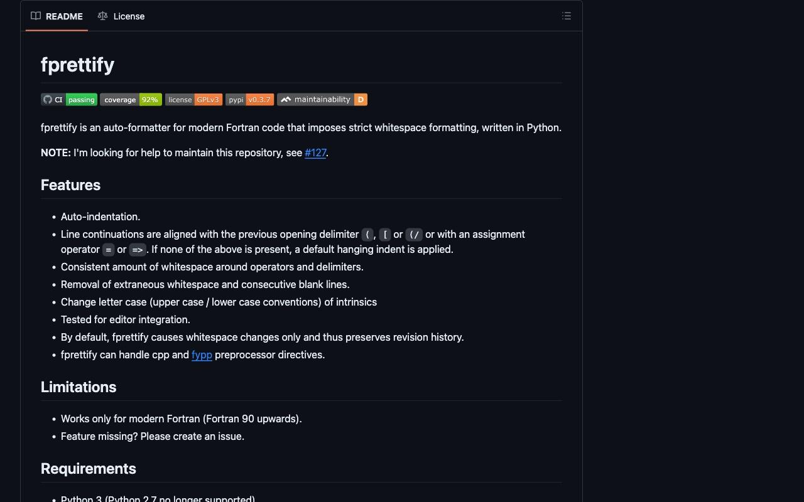
Task: Click 'Feature missing? Please create an issue.' text
Action: click(153, 436)
